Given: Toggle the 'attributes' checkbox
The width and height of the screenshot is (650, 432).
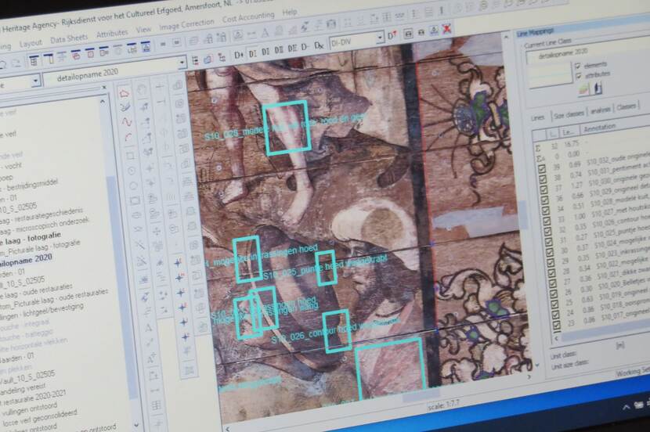Looking at the screenshot, I should click(x=579, y=76).
